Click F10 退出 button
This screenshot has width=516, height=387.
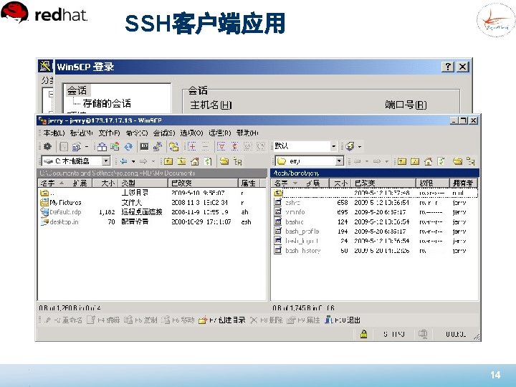tap(343, 320)
